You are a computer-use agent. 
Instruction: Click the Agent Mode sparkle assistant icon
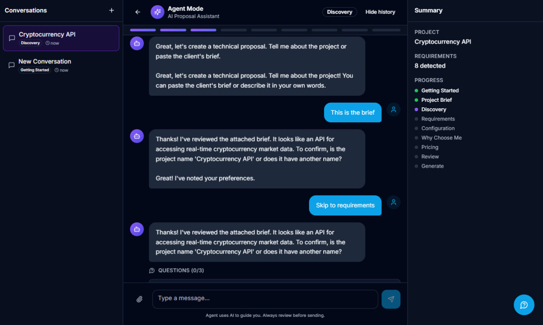click(157, 12)
